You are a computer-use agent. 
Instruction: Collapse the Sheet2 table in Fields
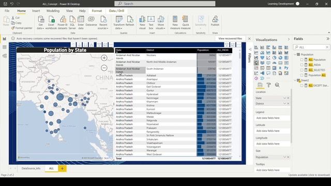coord(295,81)
